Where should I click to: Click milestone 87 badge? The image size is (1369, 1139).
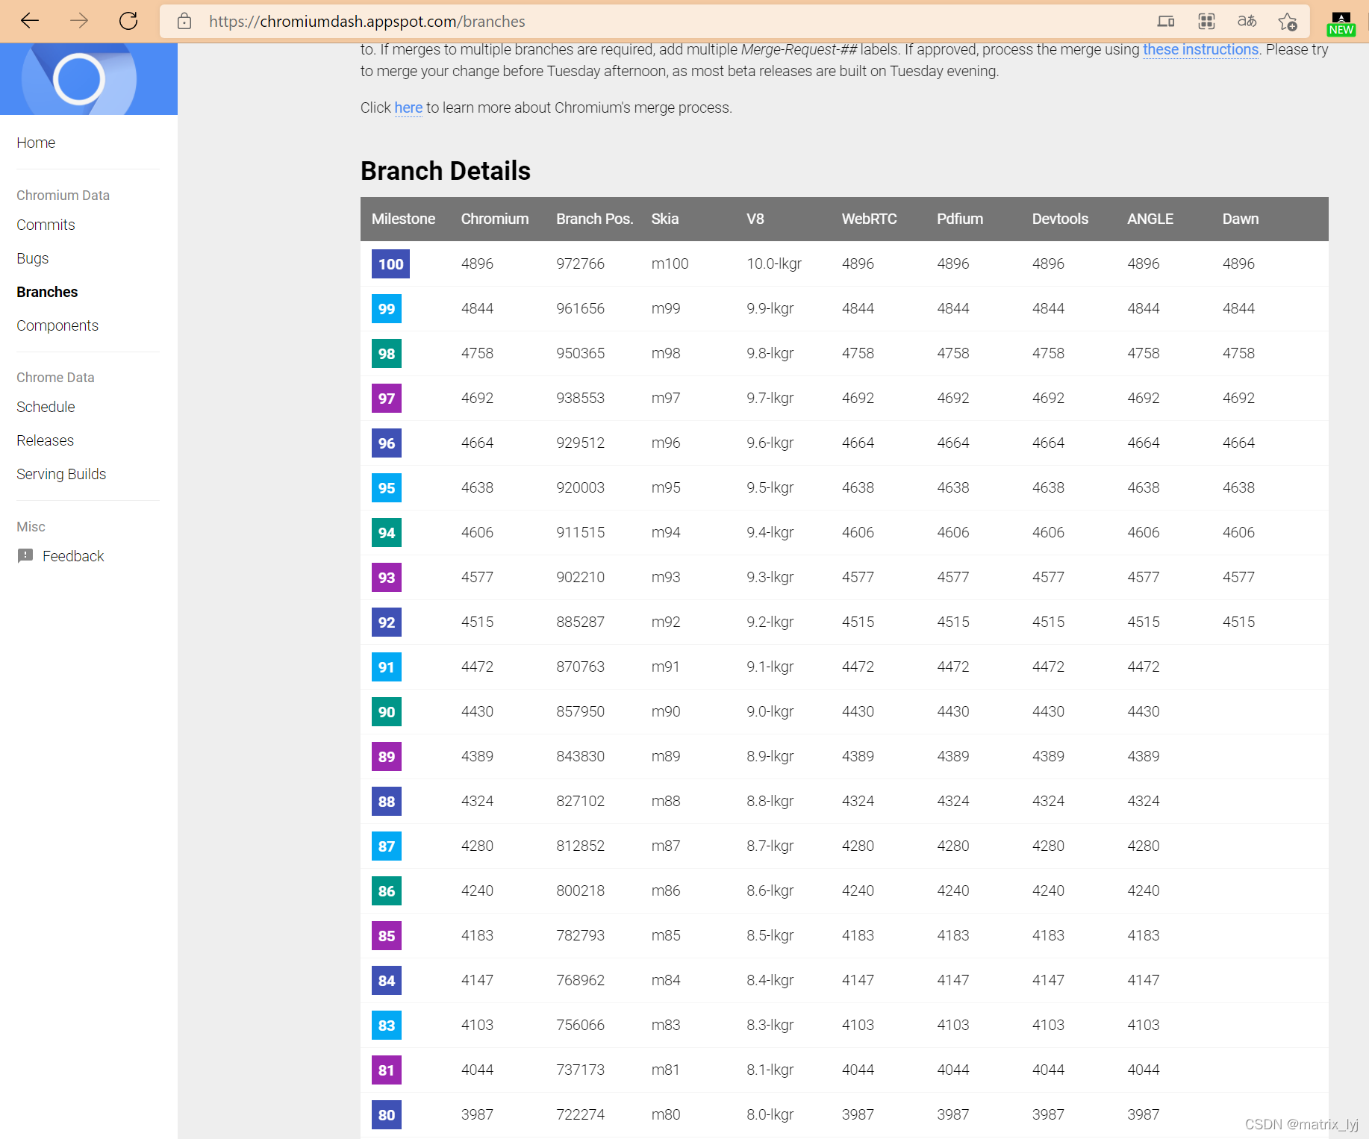(x=387, y=846)
